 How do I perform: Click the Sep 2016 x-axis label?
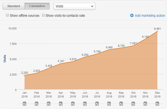click(121, 95)
